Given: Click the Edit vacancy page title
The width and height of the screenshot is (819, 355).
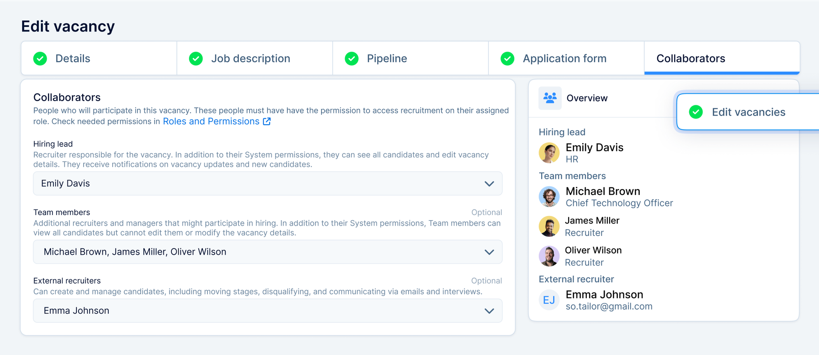Looking at the screenshot, I should pyautogui.click(x=68, y=26).
